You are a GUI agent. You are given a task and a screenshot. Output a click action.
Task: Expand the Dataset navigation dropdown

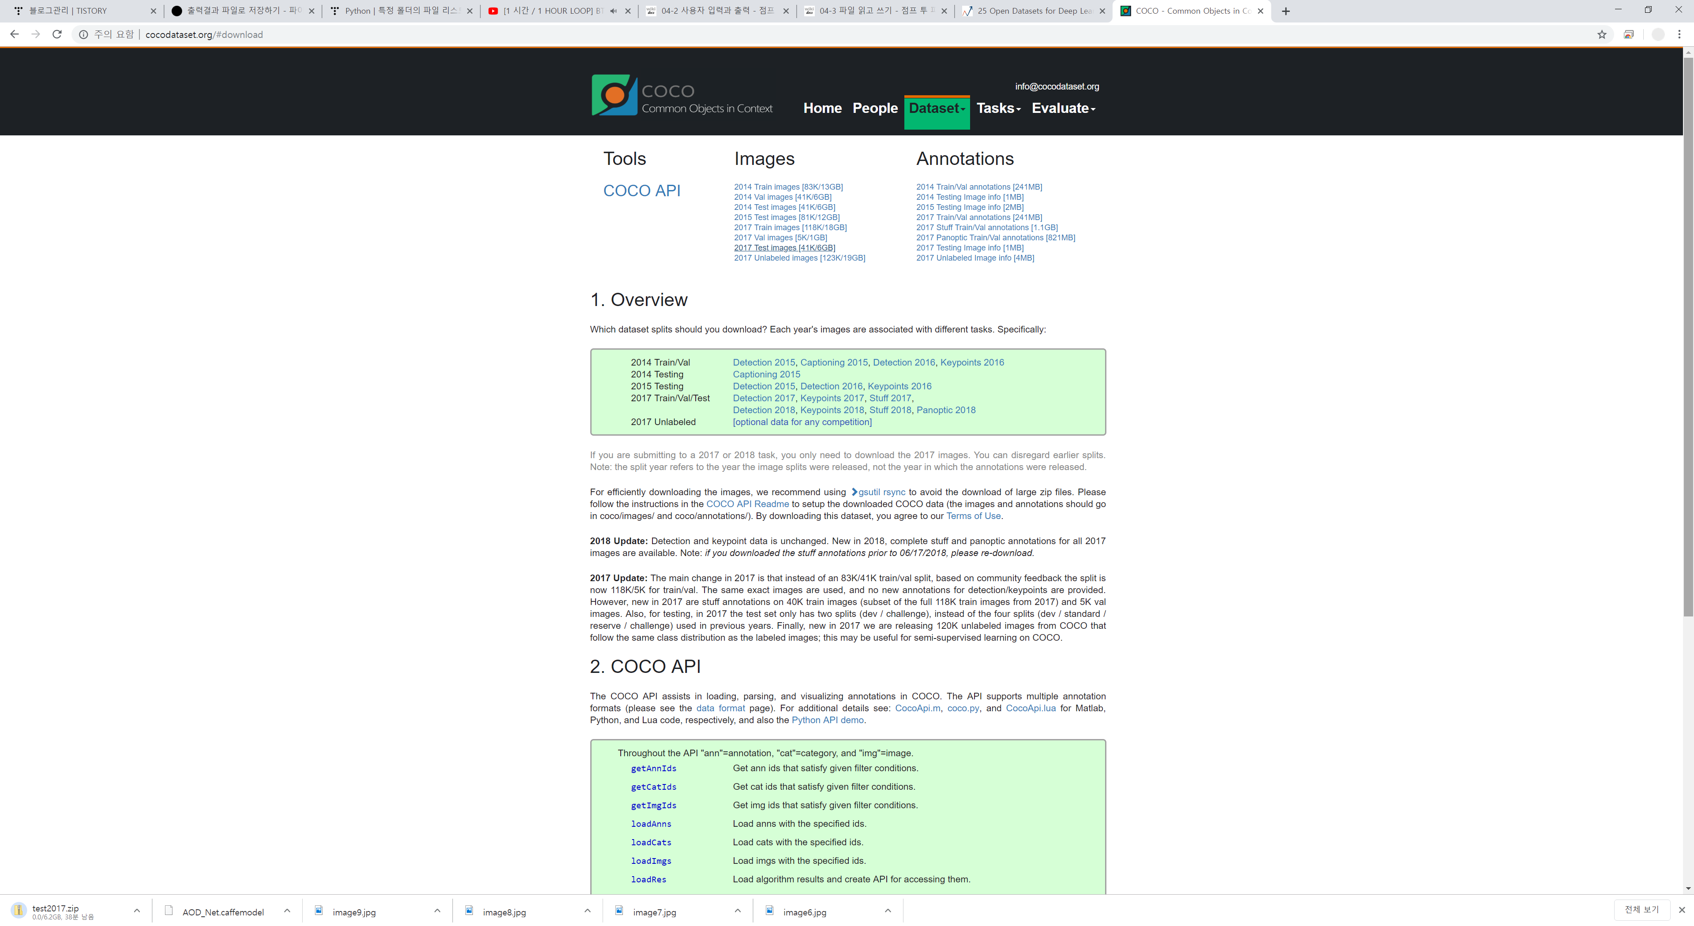point(937,108)
